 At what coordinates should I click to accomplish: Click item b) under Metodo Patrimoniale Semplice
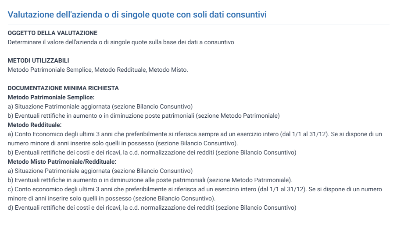(x=143, y=116)
